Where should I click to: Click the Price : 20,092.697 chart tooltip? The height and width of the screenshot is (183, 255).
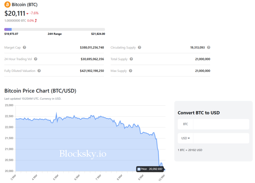[150, 169]
